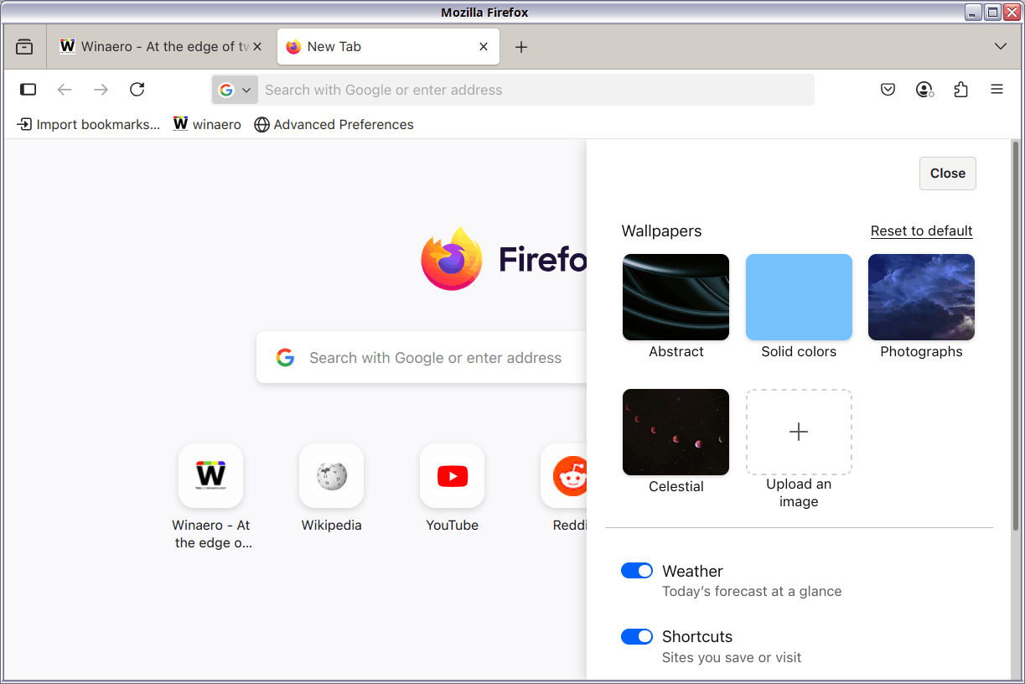Reload the current page
This screenshot has height=684, width=1025.
click(137, 90)
